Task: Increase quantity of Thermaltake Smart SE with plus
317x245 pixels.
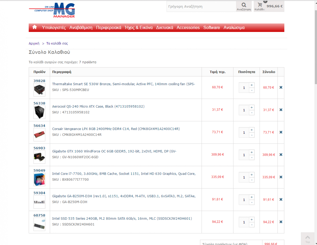Action: 252,85
